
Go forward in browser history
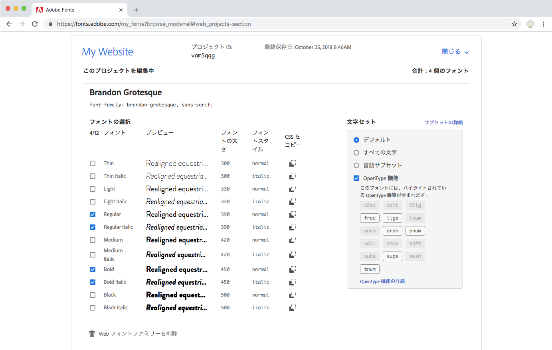pos(22,24)
